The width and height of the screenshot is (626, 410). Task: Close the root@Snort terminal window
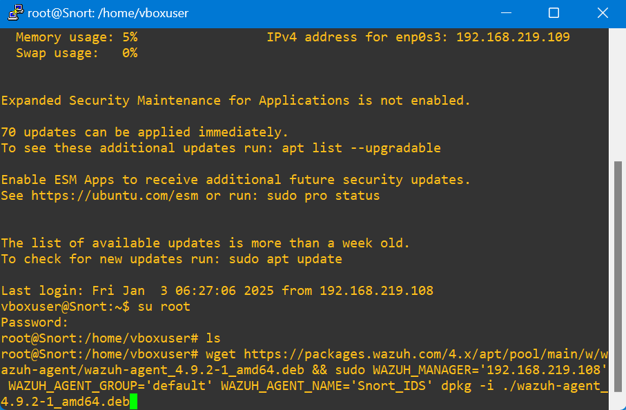pyautogui.click(x=602, y=13)
